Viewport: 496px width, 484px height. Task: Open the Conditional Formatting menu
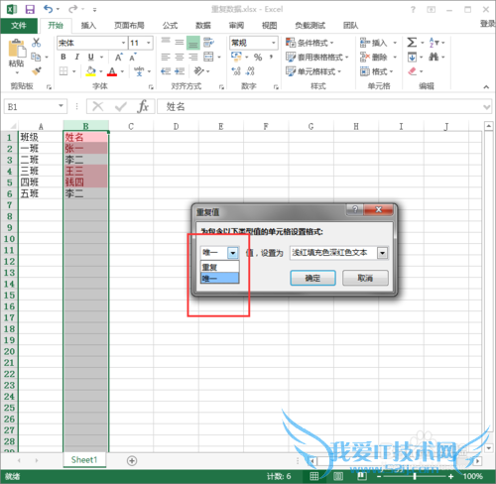pos(310,43)
